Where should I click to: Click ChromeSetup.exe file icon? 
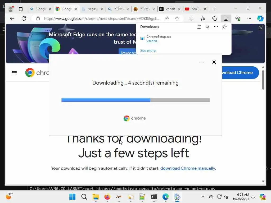click(x=142, y=39)
